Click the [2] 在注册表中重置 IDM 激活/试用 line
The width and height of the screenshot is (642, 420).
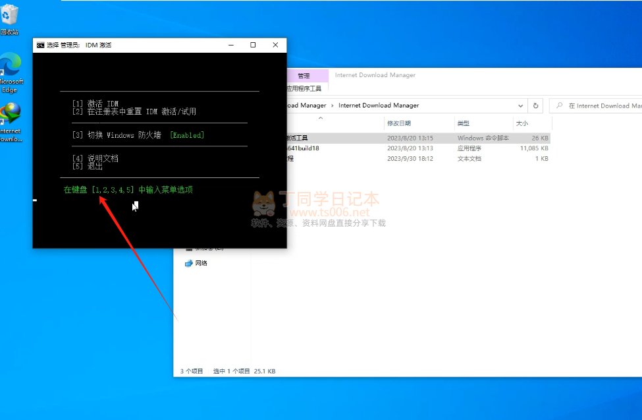pos(134,111)
